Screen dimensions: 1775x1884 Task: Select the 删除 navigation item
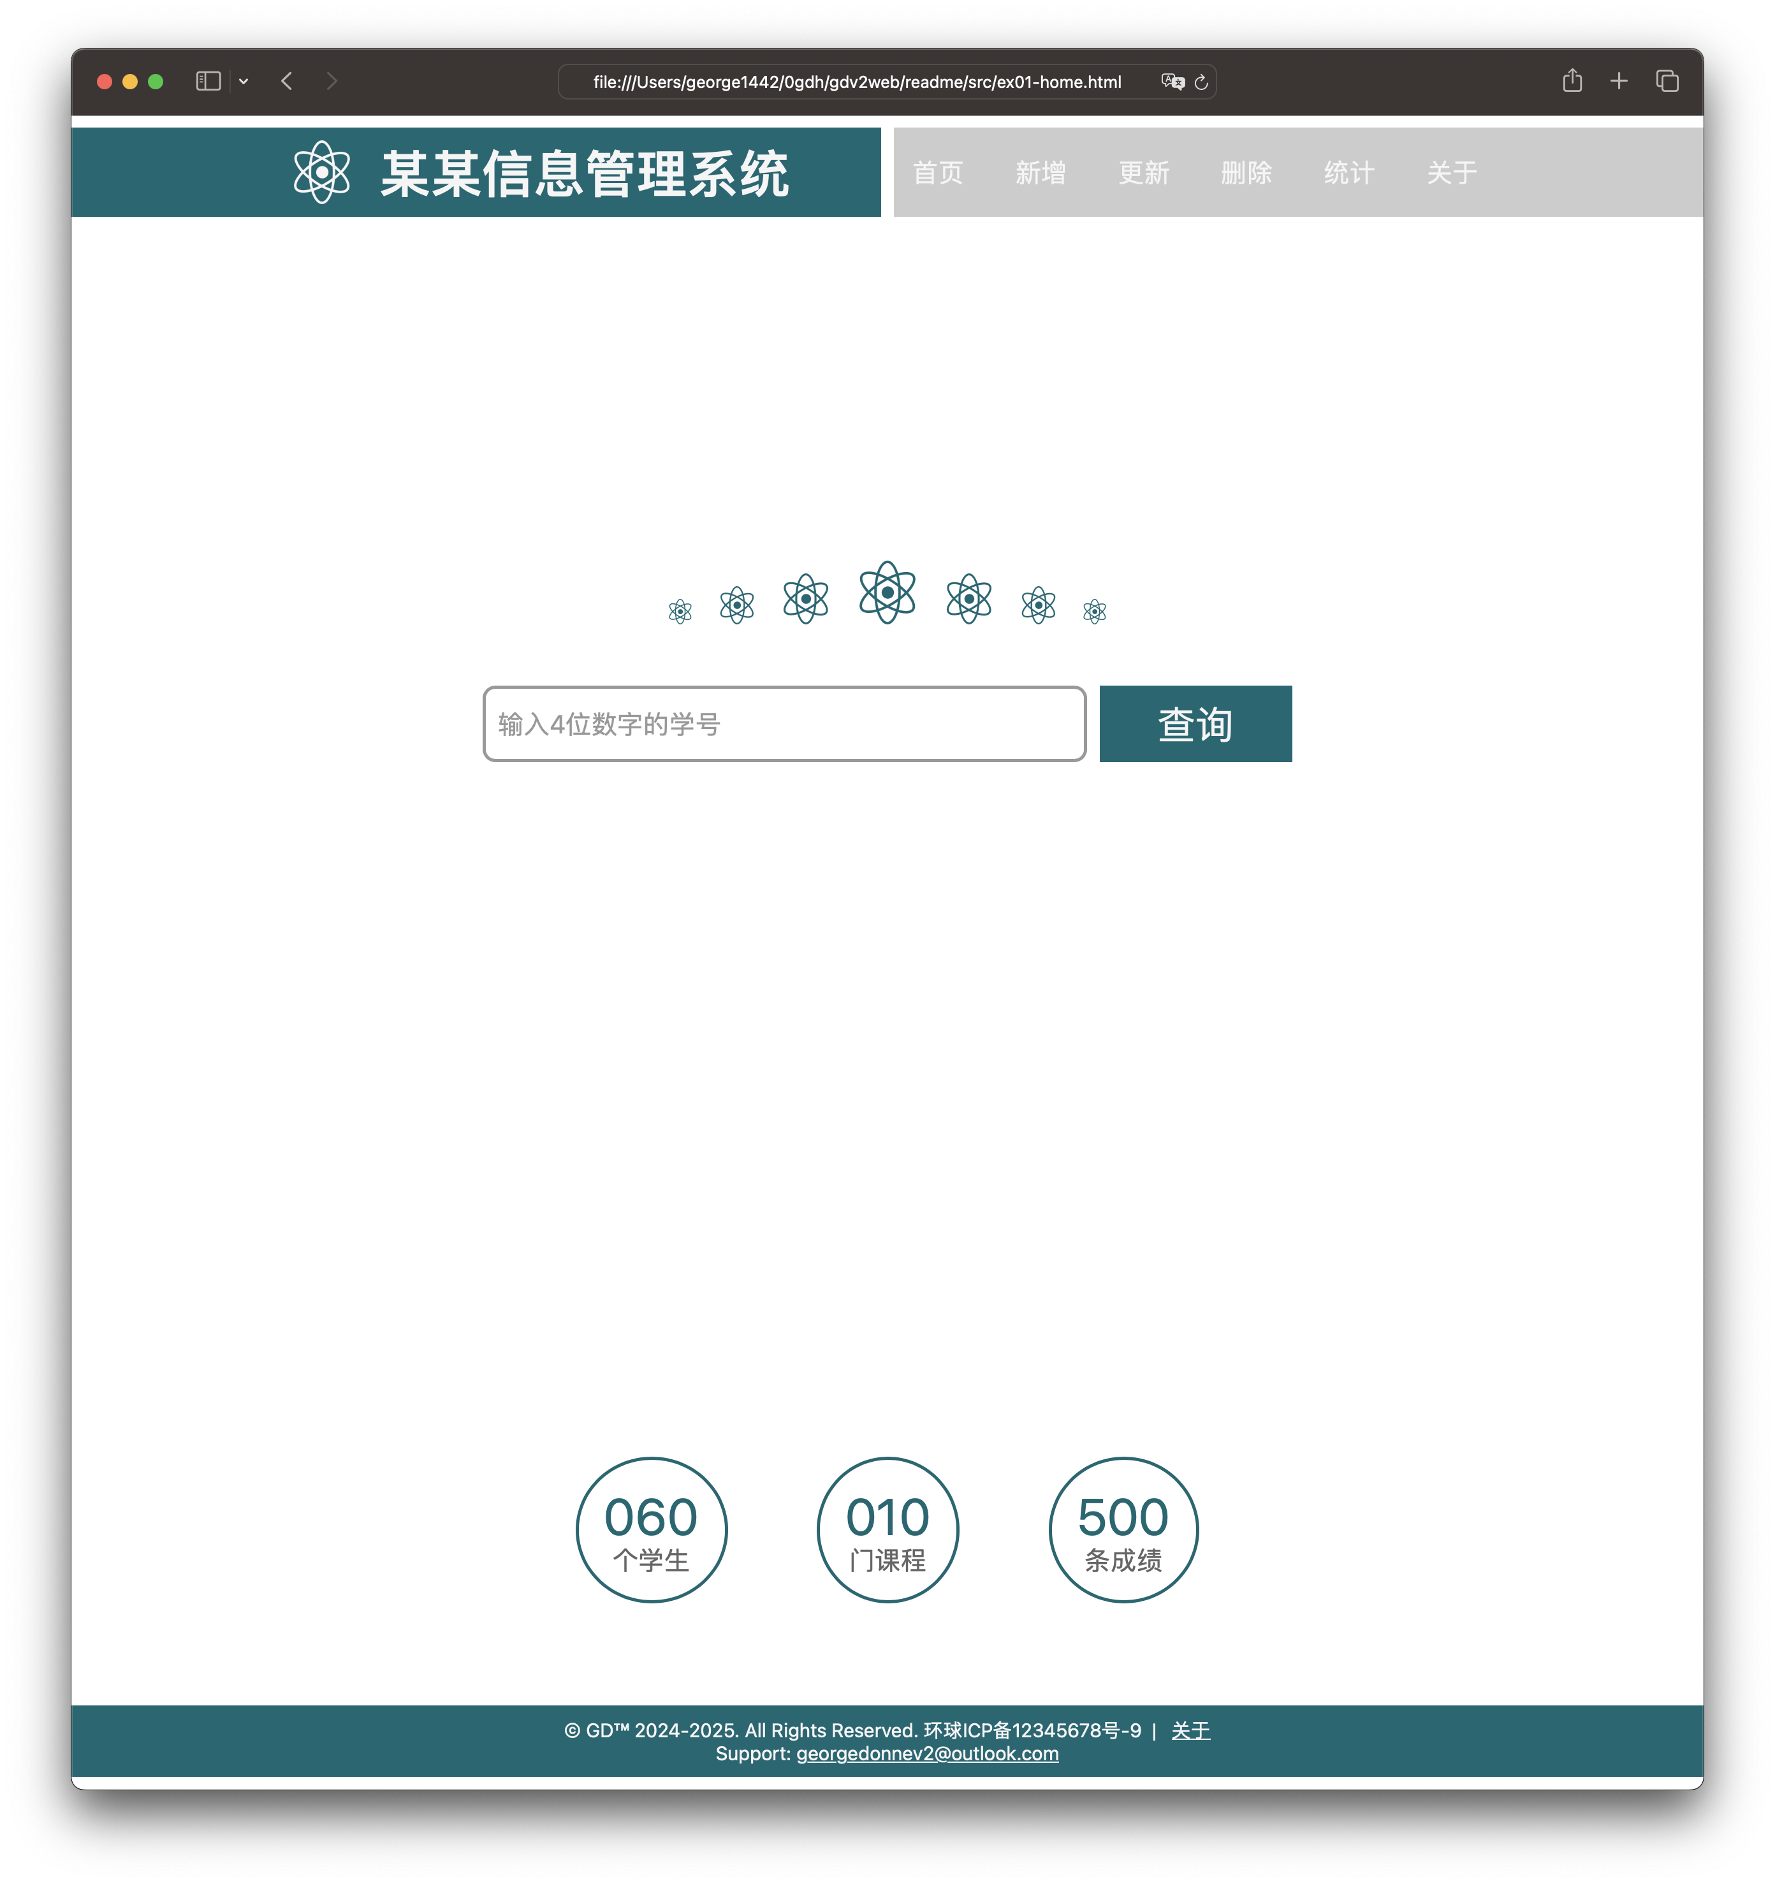pos(1246,172)
